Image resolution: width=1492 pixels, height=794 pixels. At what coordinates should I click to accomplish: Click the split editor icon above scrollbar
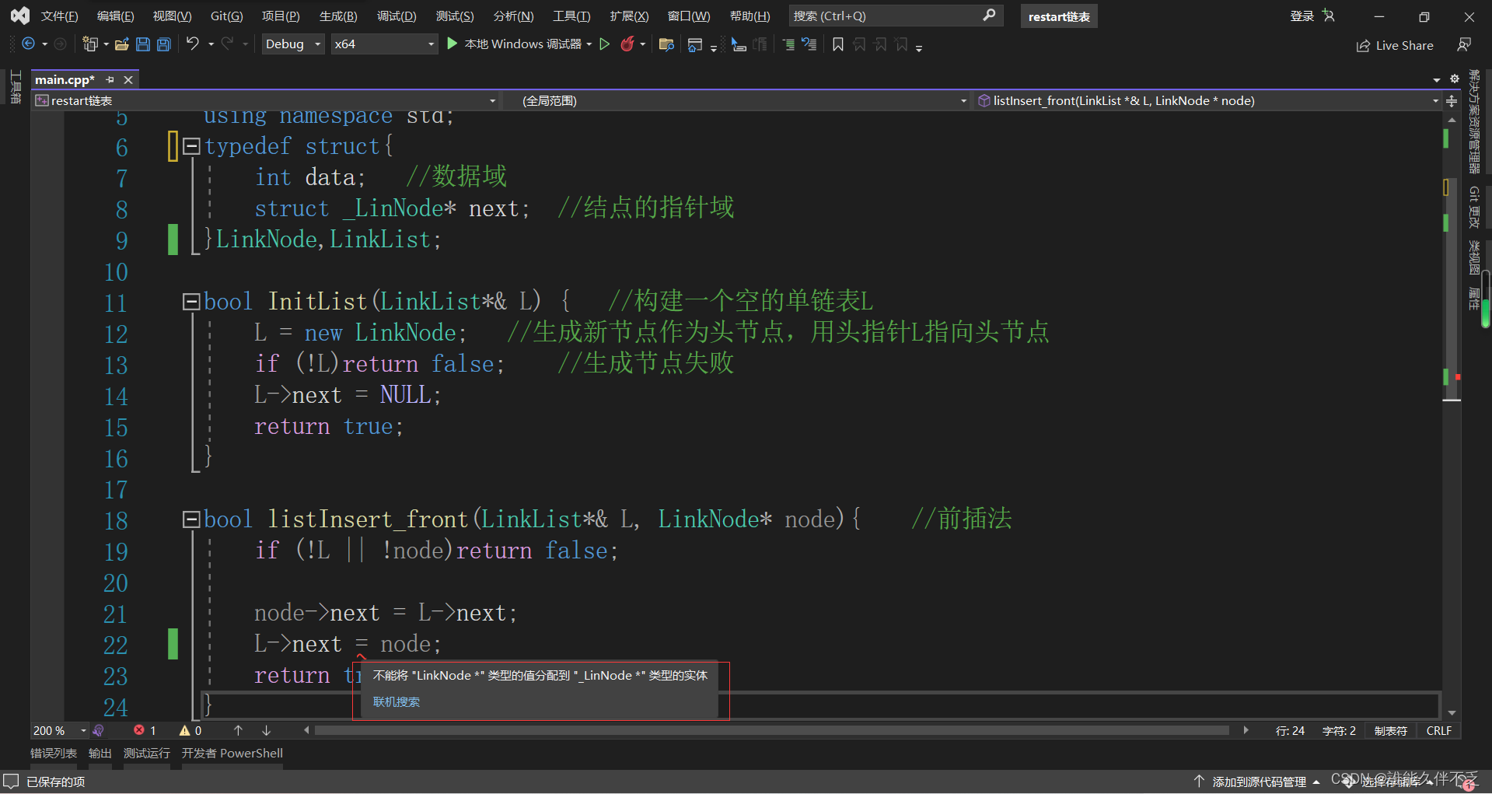point(1452,100)
